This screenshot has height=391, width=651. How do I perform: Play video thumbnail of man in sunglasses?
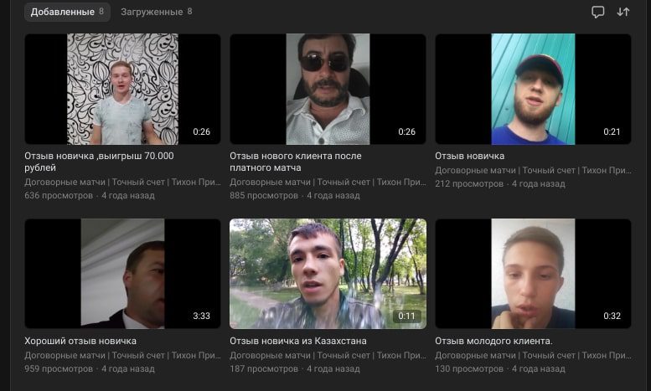(x=328, y=90)
